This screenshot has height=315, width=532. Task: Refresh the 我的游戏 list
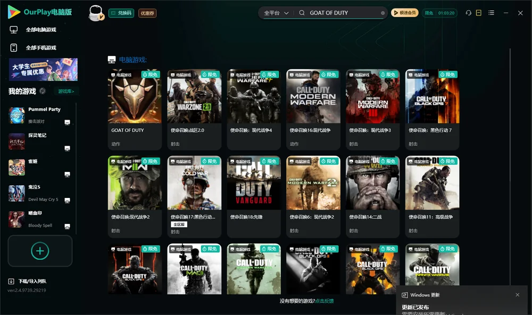(x=43, y=91)
